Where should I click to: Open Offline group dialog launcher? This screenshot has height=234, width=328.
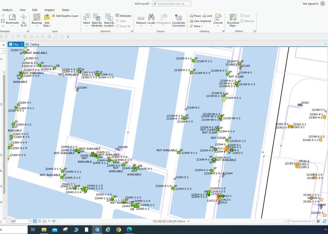pyautogui.click(x=255, y=31)
